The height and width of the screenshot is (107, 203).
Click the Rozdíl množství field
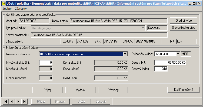click(46, 78)
